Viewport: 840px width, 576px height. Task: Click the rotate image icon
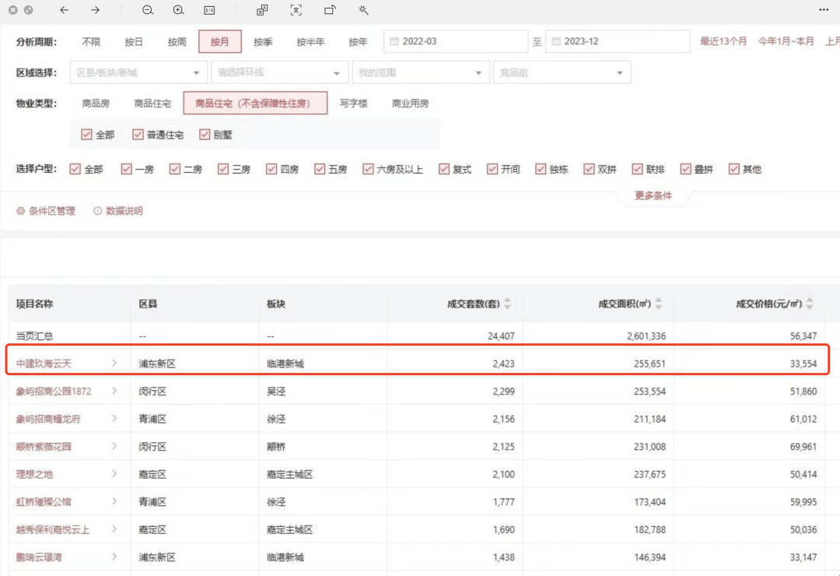pos(330,10)
